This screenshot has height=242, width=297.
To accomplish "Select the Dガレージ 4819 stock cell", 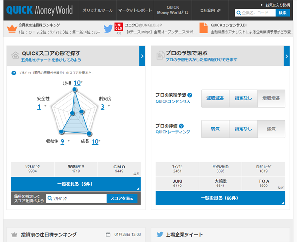I will click(x=264, y=169).
